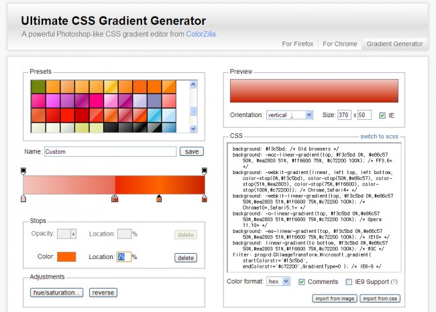The width and height of the screenshot is (436, 312).
Task: Select the left opacity stop marker
Action: point(23,172)
